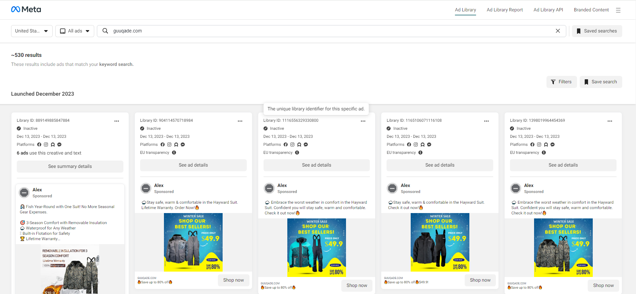Click Instagram platform icon on ad 1398019964454369
The height and width of the screenshot is (294, 636).
[539, 144]
